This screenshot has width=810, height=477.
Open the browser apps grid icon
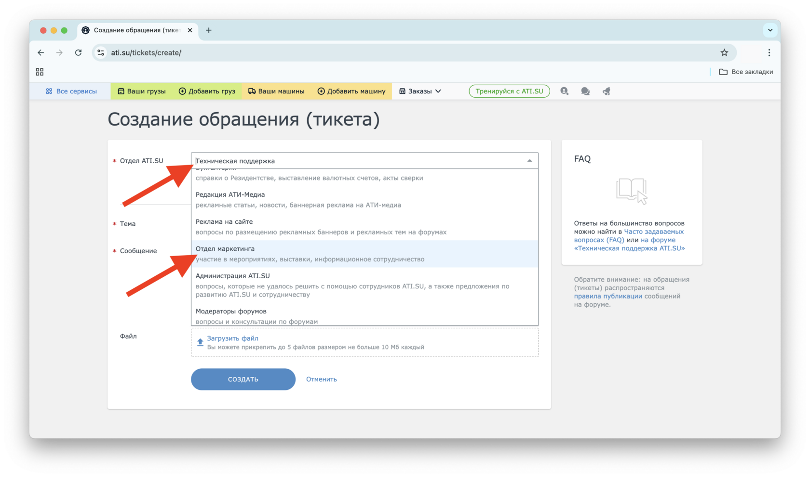pos(40,72)
